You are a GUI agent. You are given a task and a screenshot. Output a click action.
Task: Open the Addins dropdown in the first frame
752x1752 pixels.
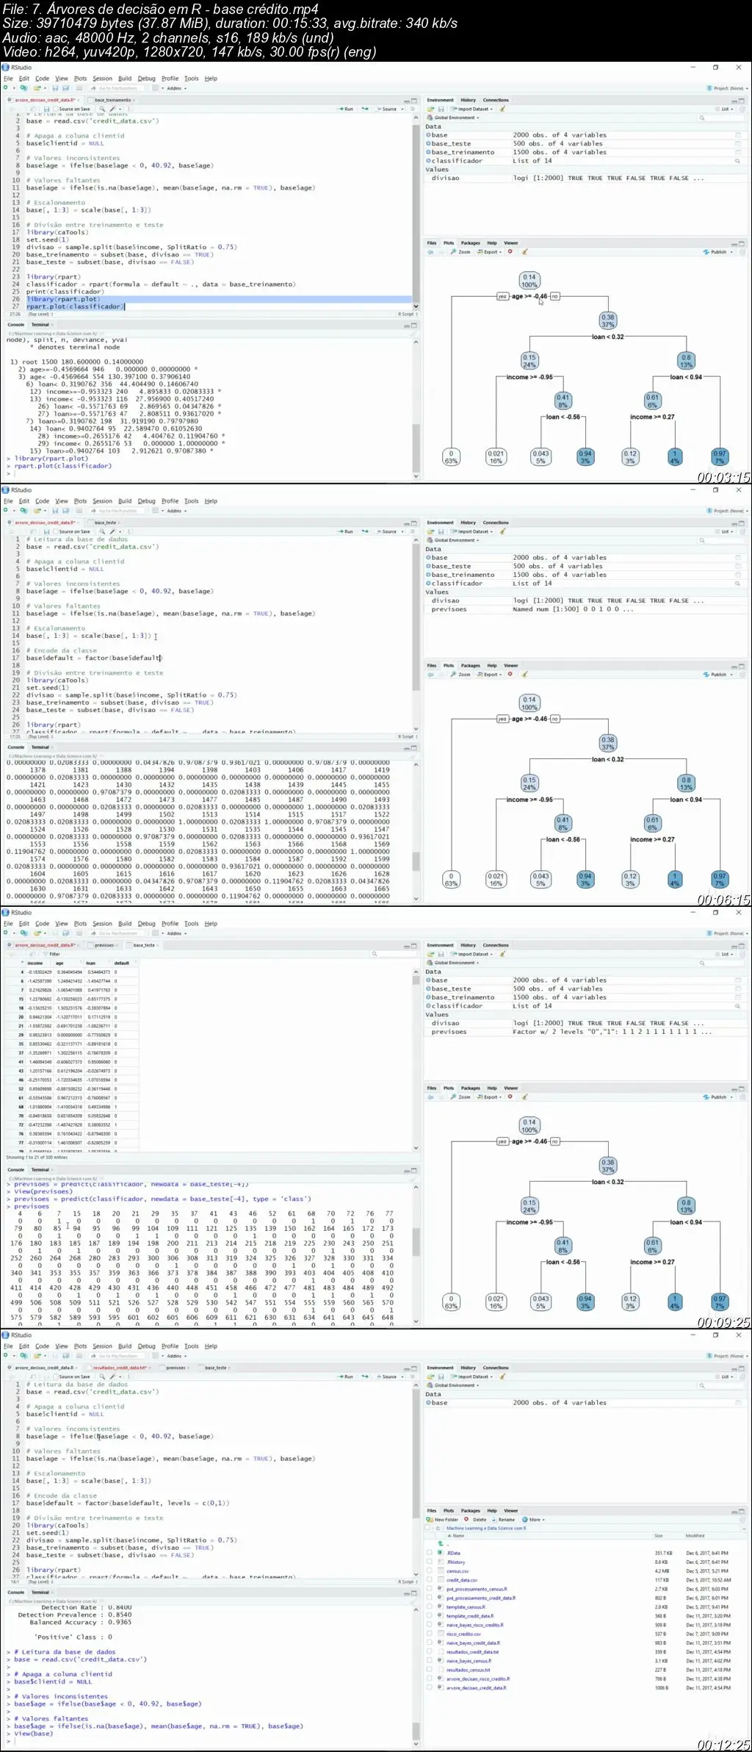click(177, 88)
